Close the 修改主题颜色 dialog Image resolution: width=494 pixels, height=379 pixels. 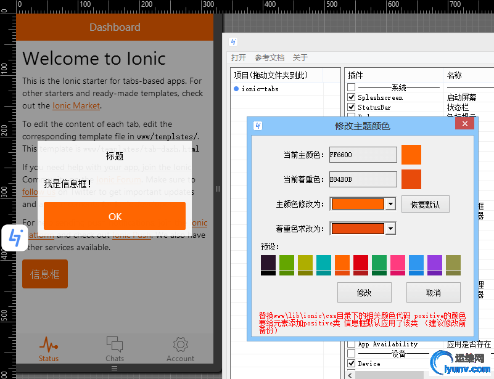[464, 124]
